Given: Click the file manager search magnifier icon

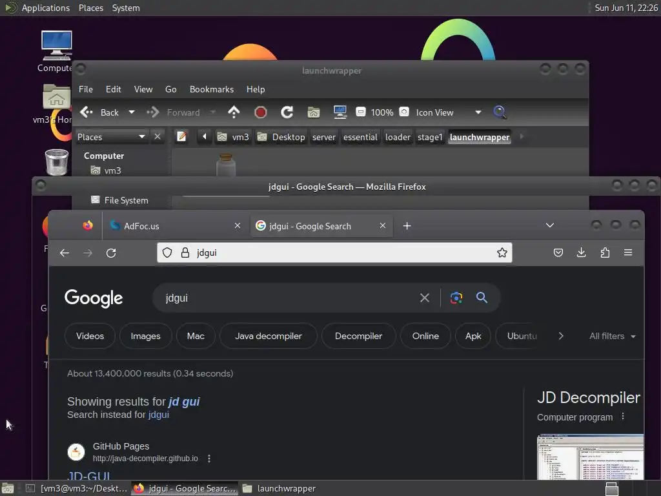Looking at the screenshot, I should pyautogui.click(x=500, y=112).
